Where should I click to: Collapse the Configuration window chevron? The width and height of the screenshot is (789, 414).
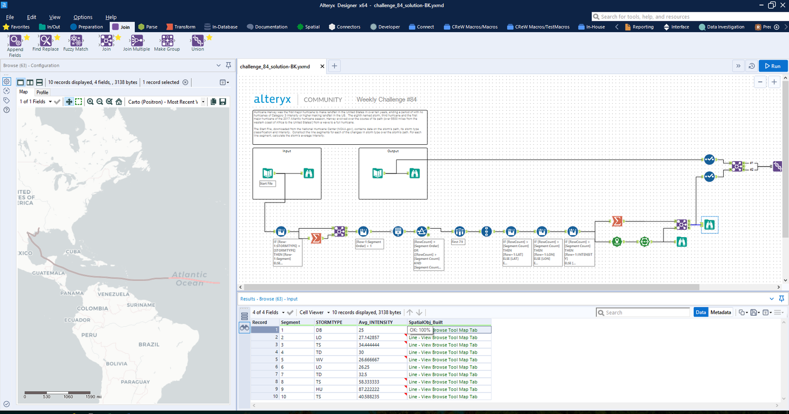point(218,65)
